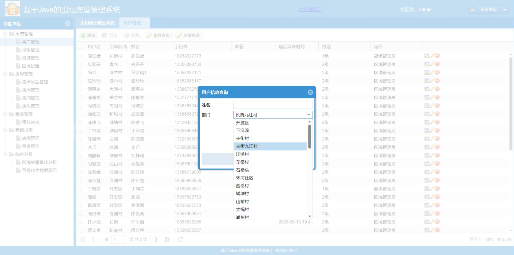Check the 丁楠芯 row checkbox
The height and width of the screenshot is (255, 514).
click(80, 189)
